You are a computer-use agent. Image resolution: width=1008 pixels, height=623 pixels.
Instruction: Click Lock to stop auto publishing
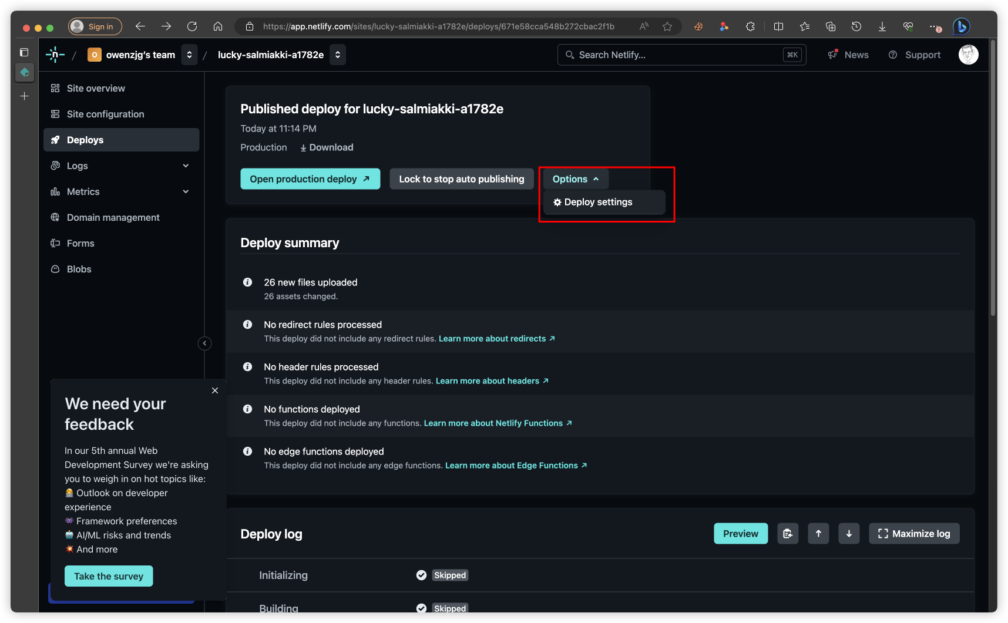point(462,179)
